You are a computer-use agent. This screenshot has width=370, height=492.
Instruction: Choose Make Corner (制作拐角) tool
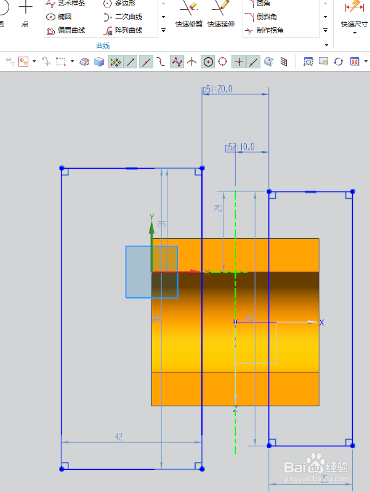[264, 30]
